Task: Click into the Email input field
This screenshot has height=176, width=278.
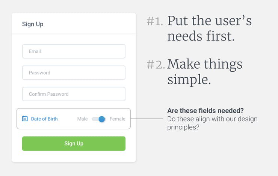Action: coord(74,51)
